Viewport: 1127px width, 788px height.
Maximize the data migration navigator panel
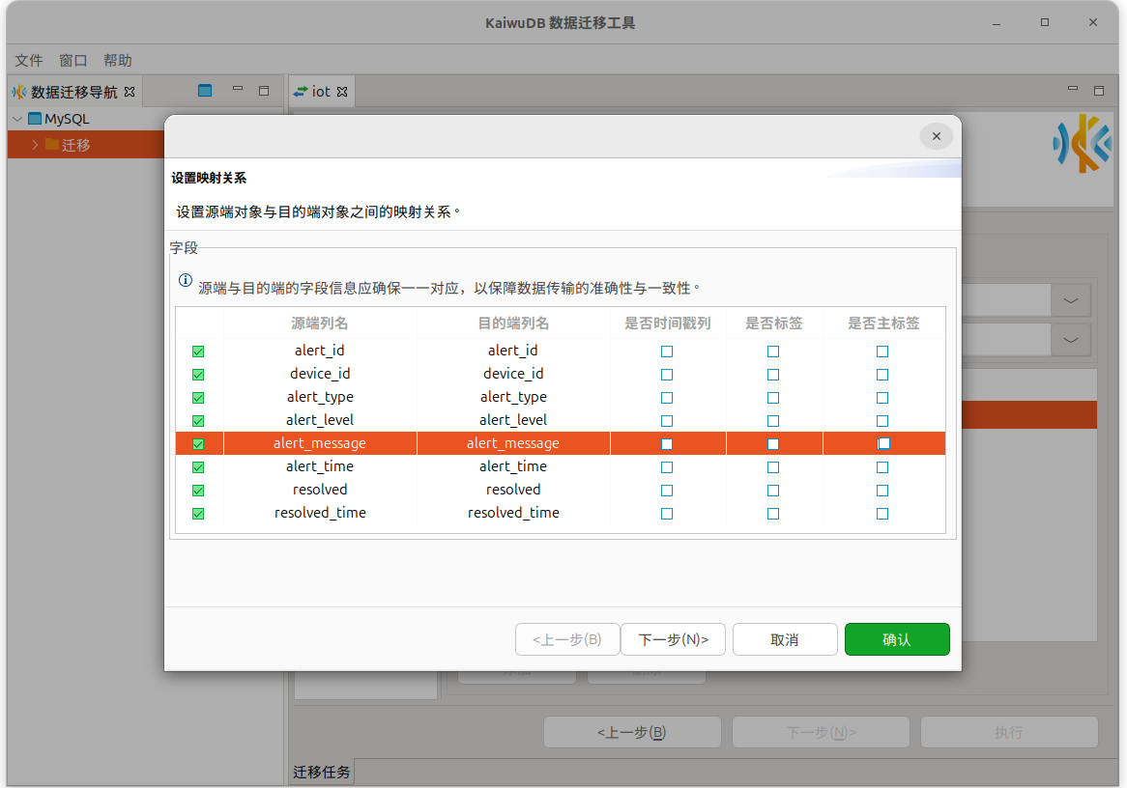coord(264,91)
